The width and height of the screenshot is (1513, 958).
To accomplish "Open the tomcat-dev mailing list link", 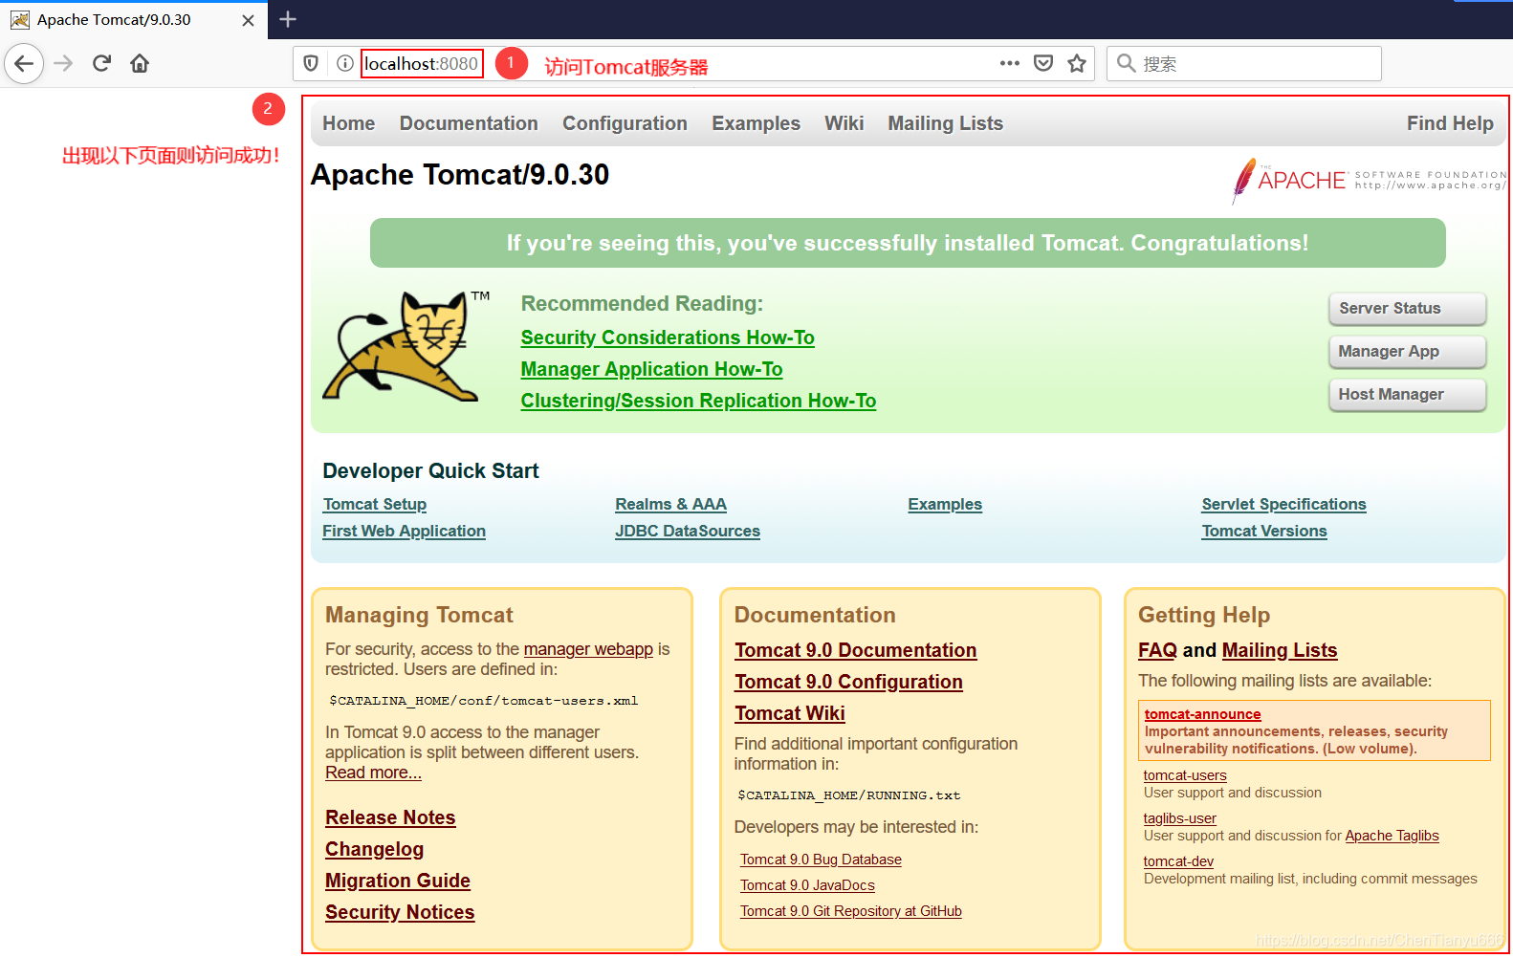I will click(x=1178, y=861).
